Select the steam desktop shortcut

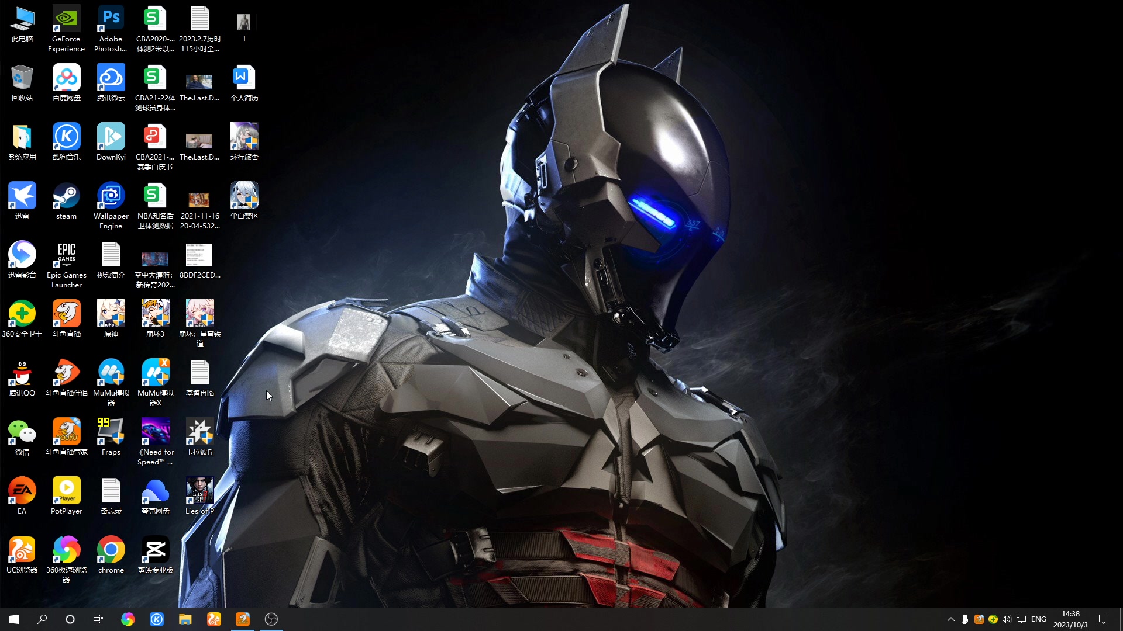tap(67, 202)
